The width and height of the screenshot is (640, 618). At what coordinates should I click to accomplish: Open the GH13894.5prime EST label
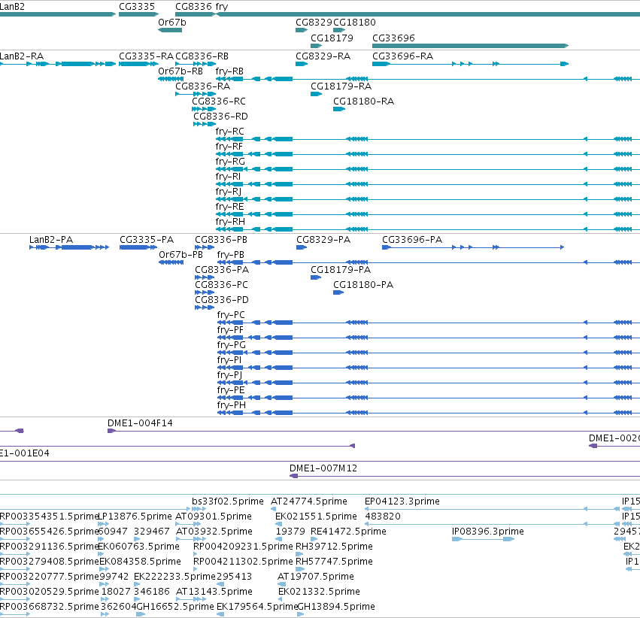(x=336, y=607)
